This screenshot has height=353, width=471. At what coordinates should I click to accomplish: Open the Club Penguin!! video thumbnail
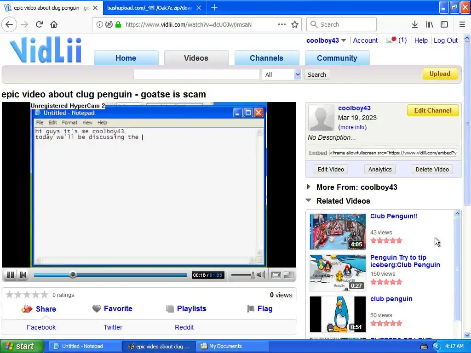pos(338,232)
